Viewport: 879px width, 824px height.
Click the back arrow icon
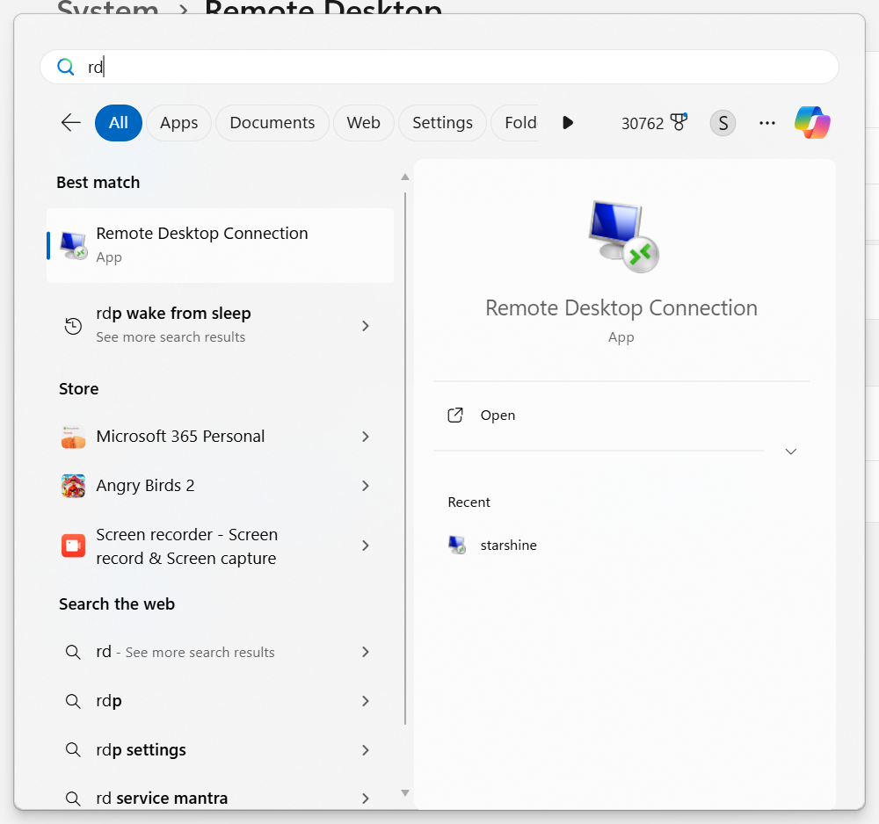pyautogui.click(x=71, y=123)
